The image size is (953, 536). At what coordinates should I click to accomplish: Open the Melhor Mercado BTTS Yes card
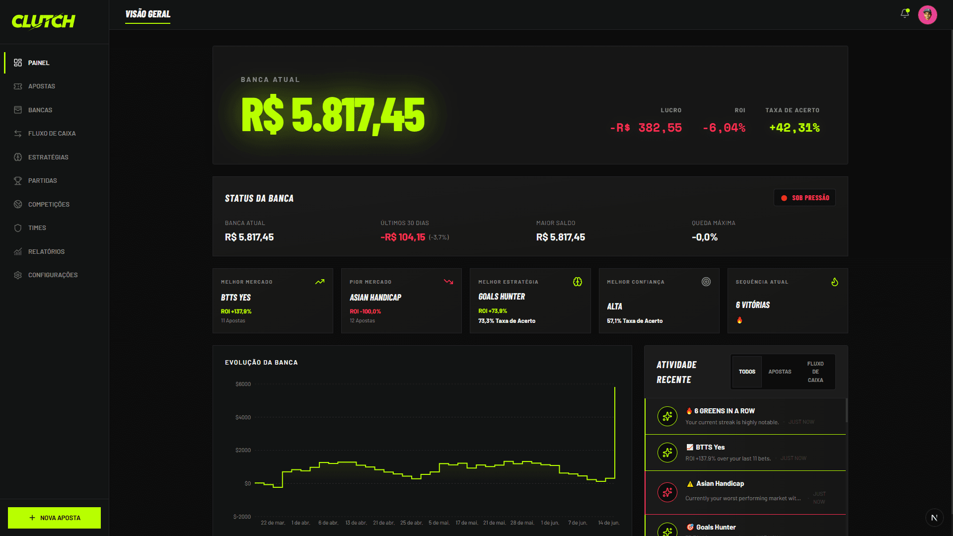[273, 301]
